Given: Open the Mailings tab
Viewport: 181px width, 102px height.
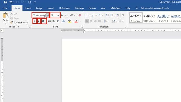Looking at the screenshot, I should [79, 8].
